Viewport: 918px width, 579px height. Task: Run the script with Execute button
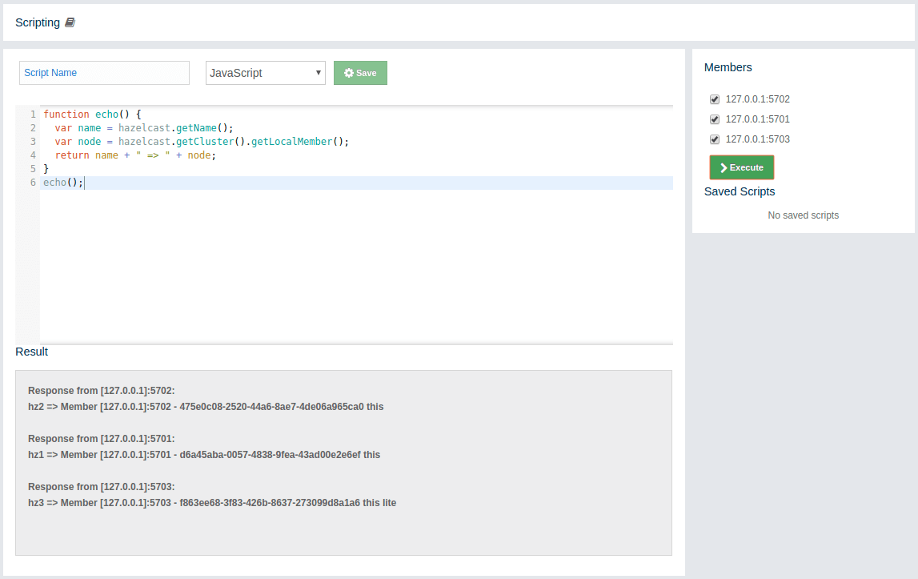pyautogui.click(x=742, y=167)
